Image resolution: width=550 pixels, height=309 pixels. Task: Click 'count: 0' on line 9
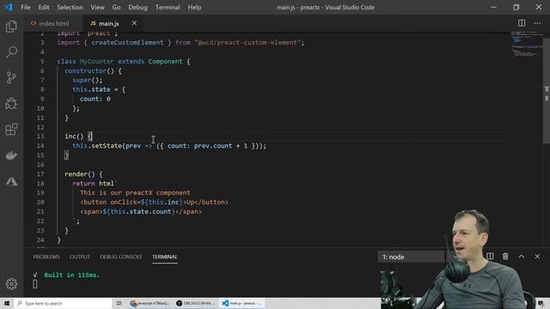click(95, 99)
